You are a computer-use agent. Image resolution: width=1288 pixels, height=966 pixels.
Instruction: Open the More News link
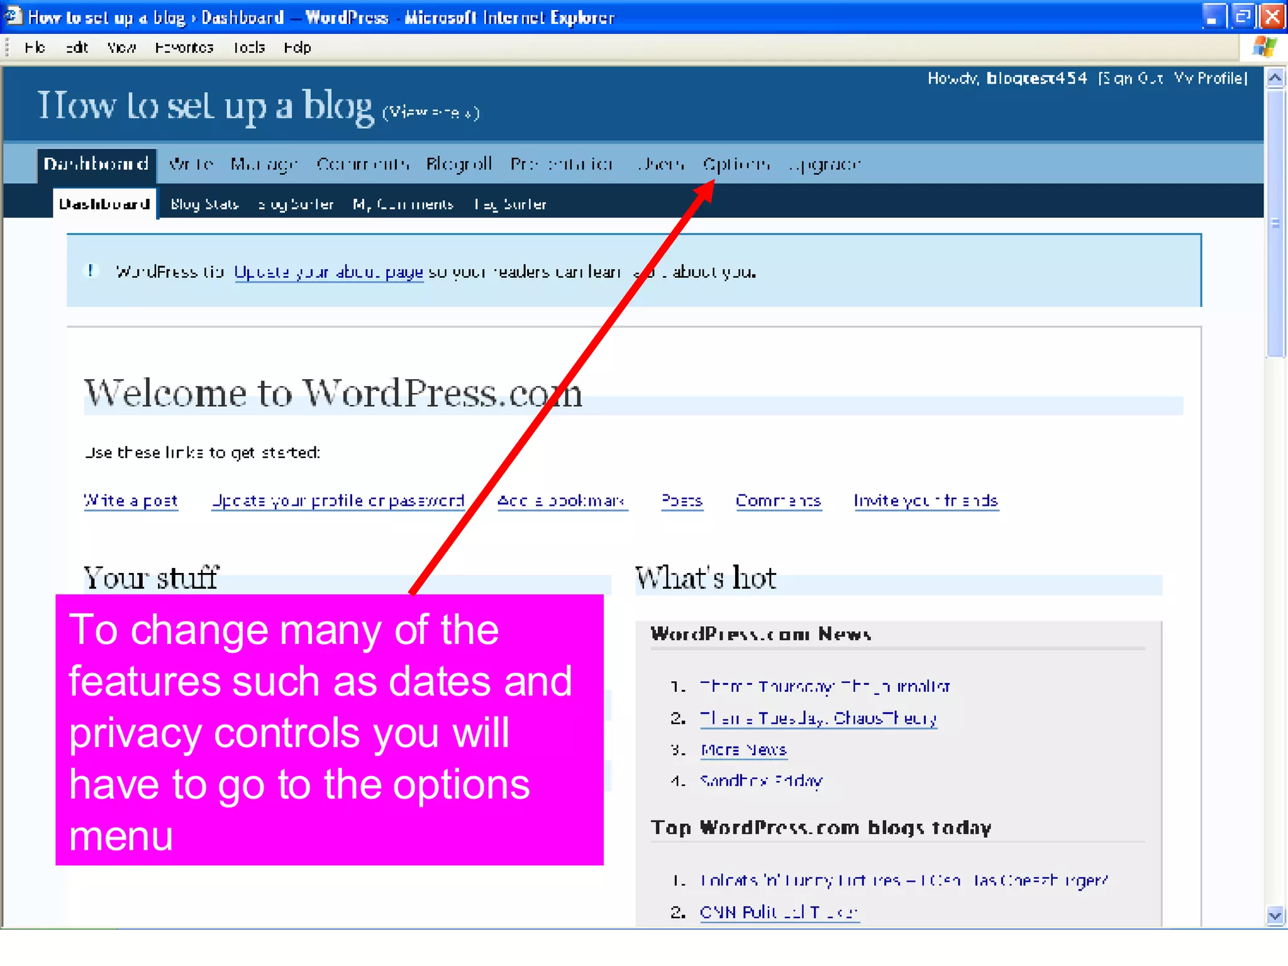point(743,750)
